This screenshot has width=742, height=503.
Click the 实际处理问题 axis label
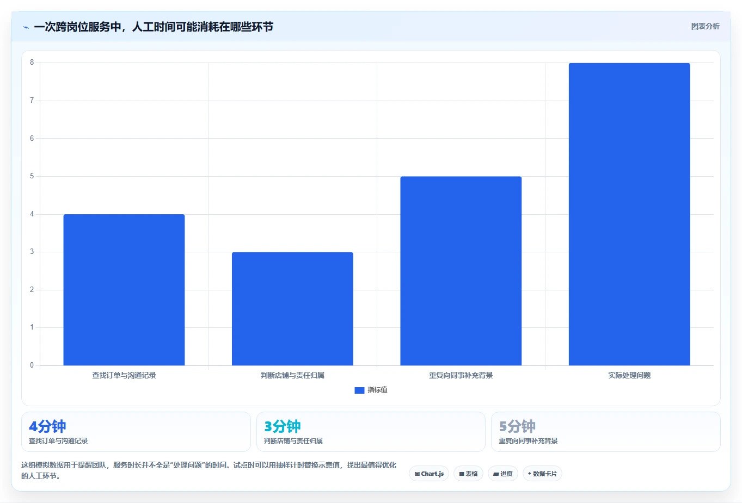tap(629, 375)
